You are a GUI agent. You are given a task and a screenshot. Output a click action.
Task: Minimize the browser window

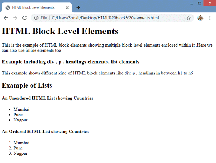pos(191,4)
